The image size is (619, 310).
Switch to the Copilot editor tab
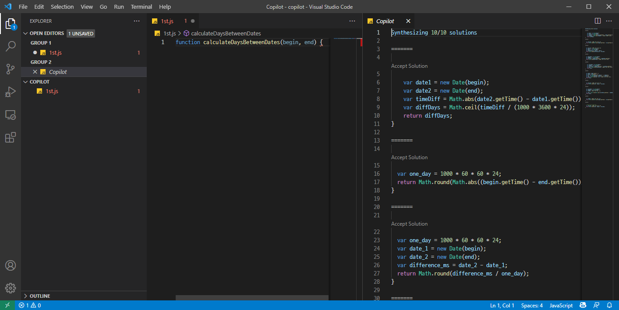pyautogui.click(x=389, y=21)
